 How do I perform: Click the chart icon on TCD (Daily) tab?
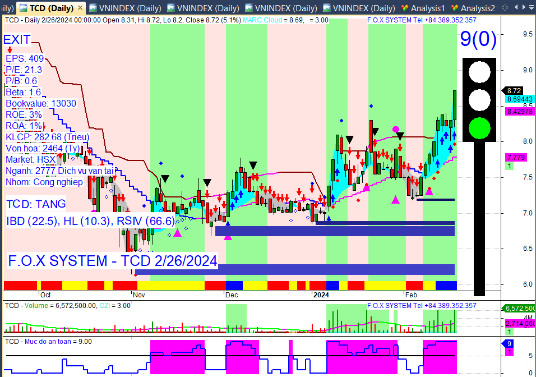[24, 7]
